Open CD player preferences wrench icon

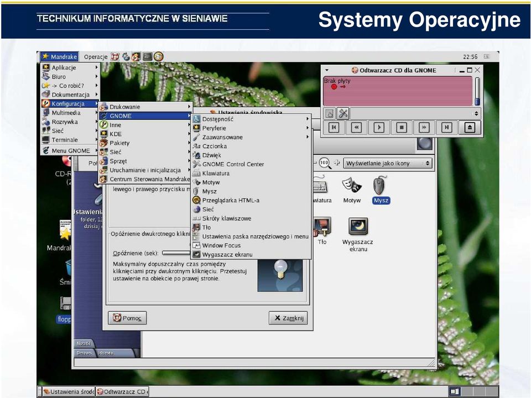(343, 113)
